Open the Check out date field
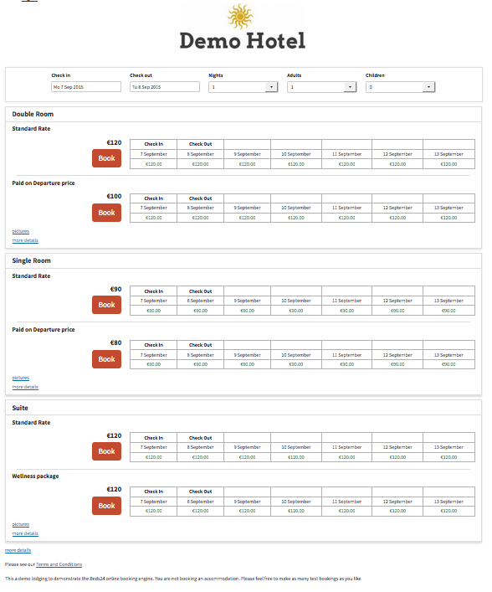Viewport: 492px width, 592px height. tap(165, 87)
